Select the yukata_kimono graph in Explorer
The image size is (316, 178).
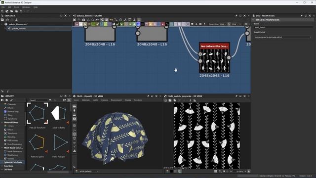pyautogui.click(x=39, y=29)
